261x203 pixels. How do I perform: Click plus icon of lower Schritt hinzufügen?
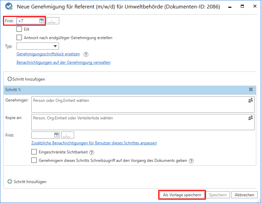pos(10,181)
